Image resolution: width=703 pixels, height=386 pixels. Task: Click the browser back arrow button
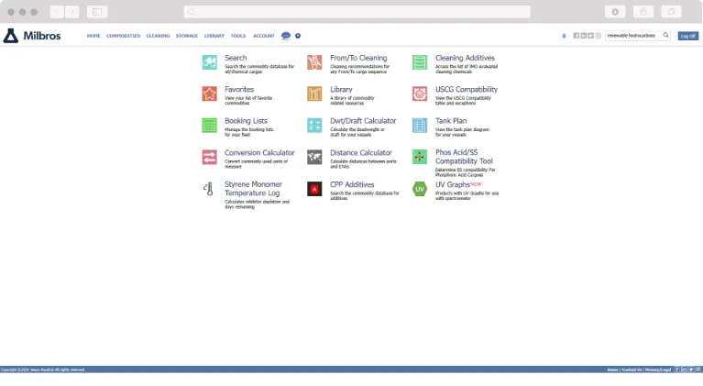point(57,12)
